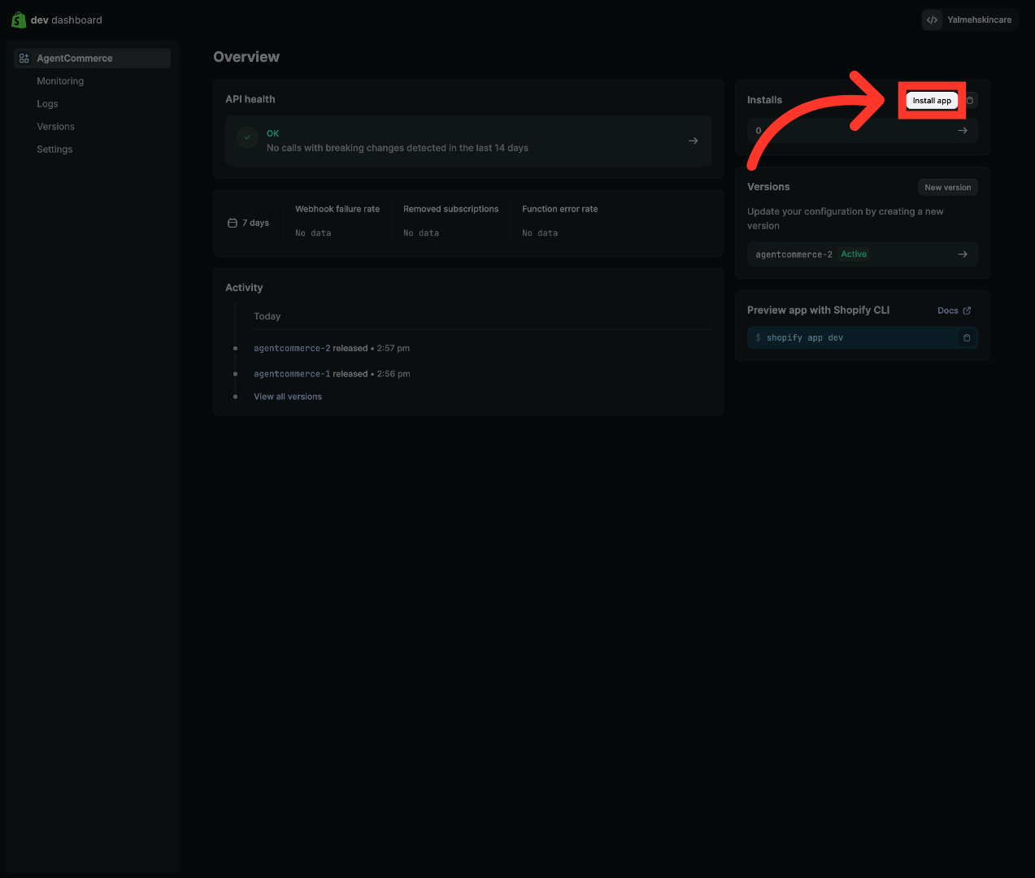The image size is (1035, 878).
Task: Open installs details arrow
Action: pos(963,131)
